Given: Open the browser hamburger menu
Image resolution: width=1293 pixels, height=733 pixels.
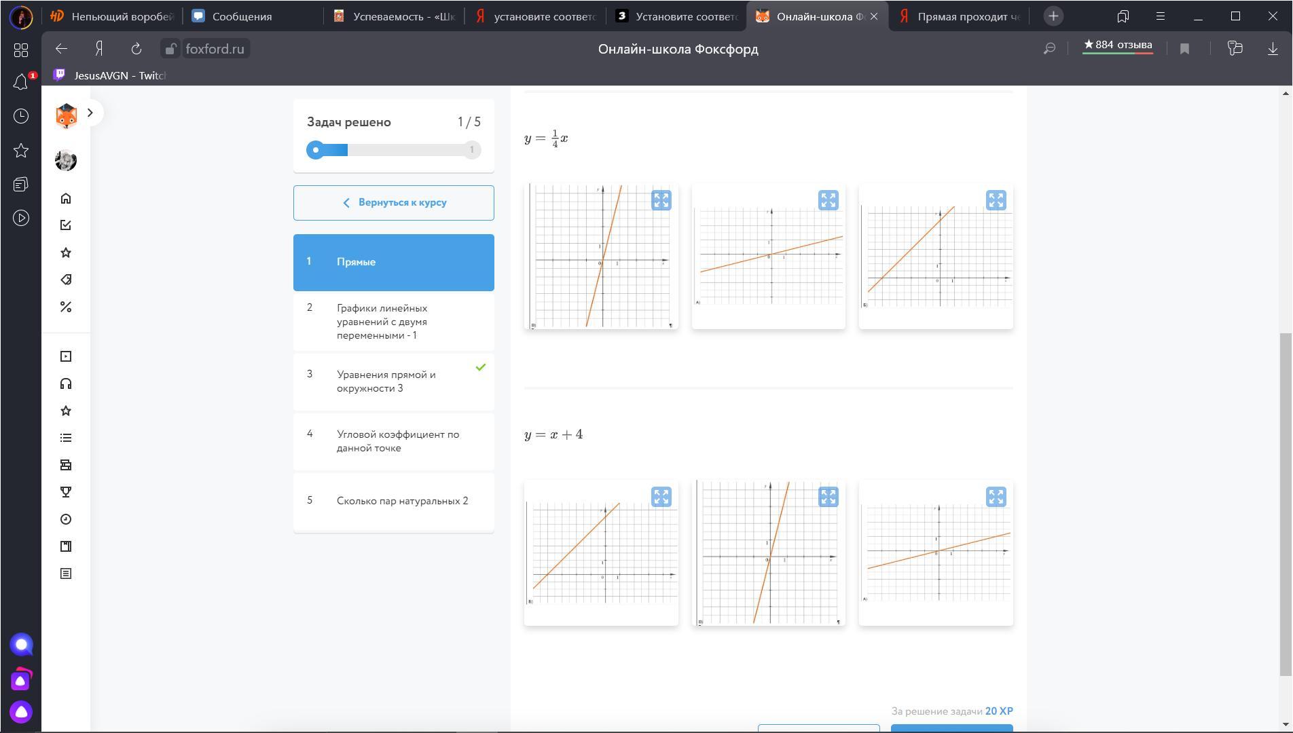Looking at the screenshot, I should pos(1161,16).
